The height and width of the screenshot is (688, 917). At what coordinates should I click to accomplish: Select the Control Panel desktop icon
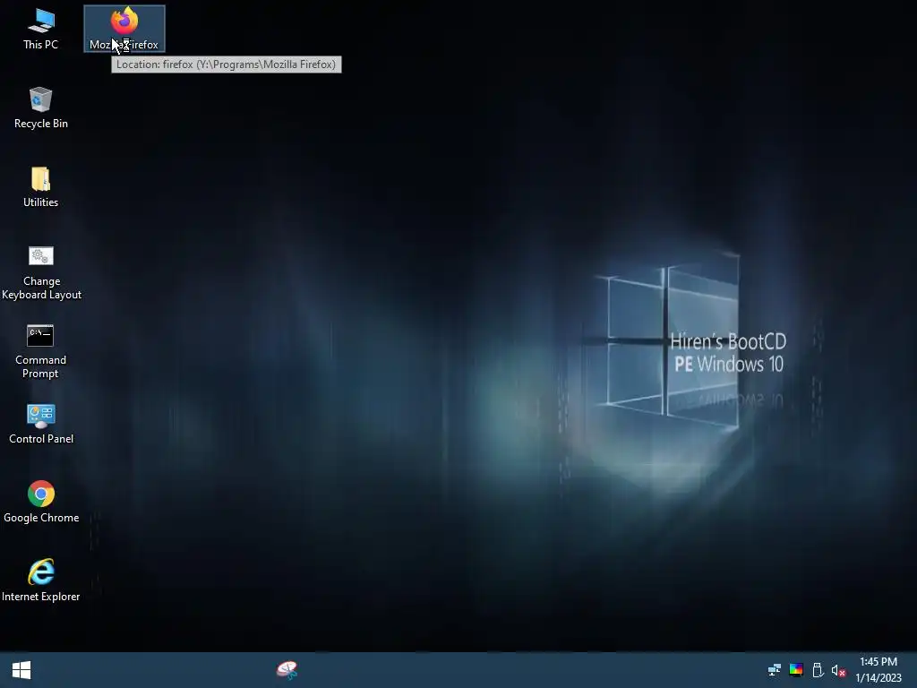[x=41, y=424]
